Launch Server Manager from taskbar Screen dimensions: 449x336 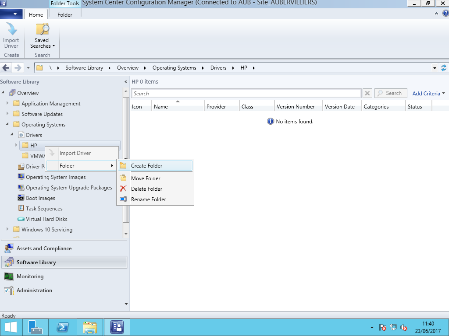36,327
